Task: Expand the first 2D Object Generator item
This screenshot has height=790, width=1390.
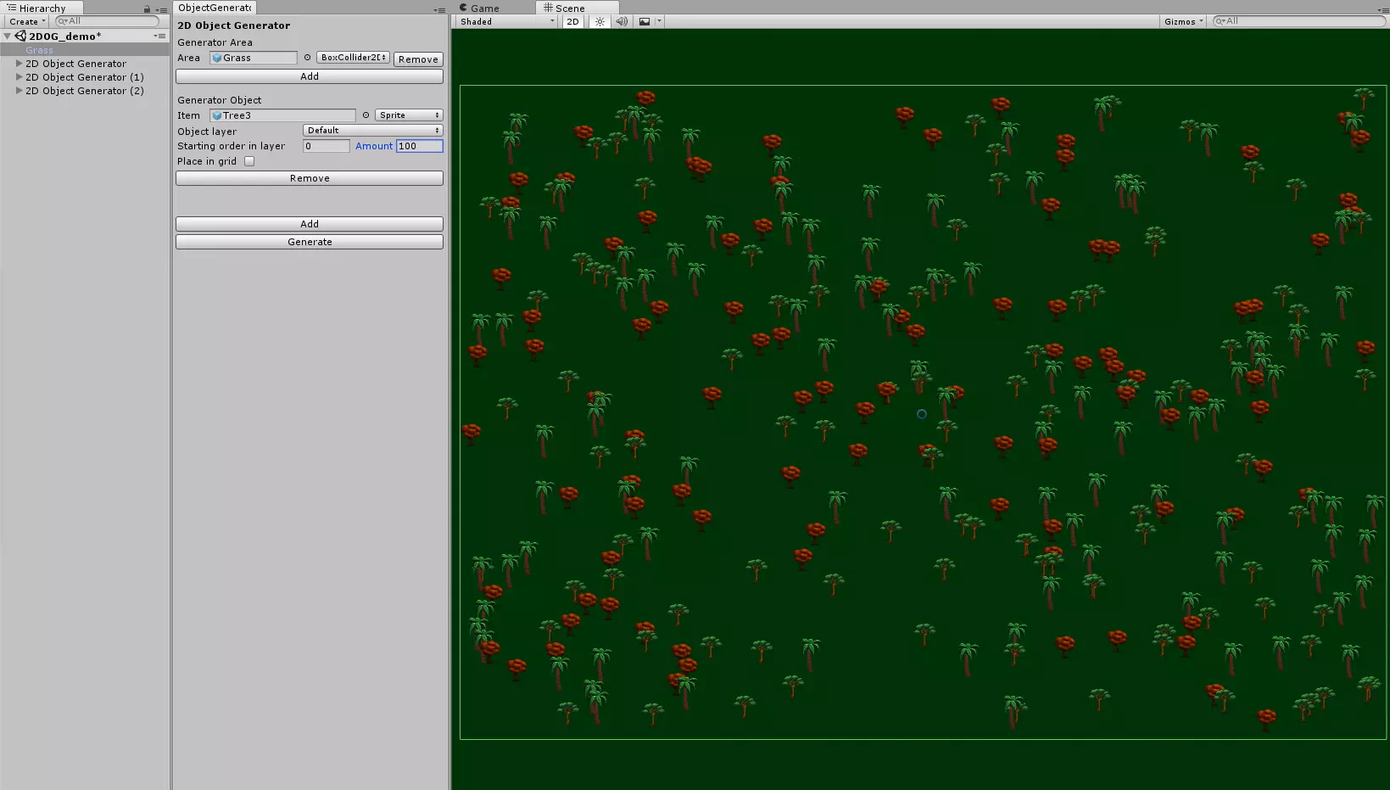Action: point(19,64)
